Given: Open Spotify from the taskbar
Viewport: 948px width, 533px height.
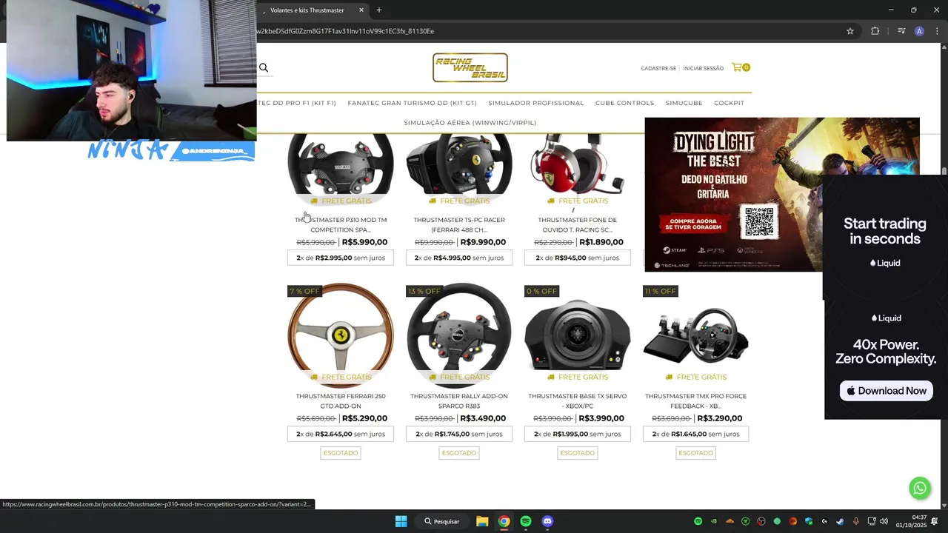Looking at the screenshot, I should click(526, 521).
